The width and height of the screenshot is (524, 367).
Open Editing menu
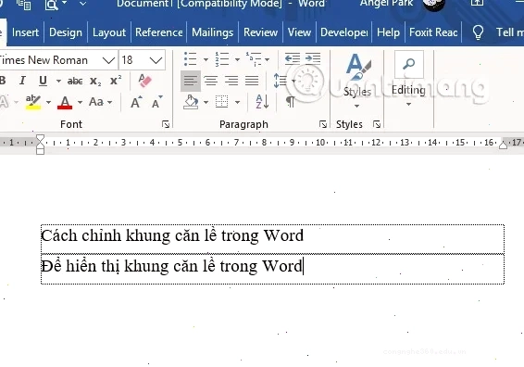click(408, 80)
